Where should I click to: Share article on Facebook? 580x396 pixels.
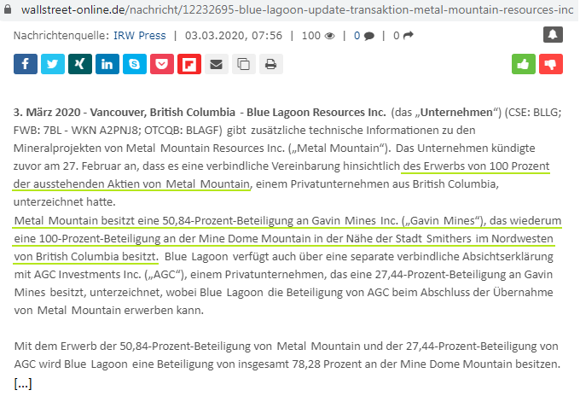[x=26, y=64]
